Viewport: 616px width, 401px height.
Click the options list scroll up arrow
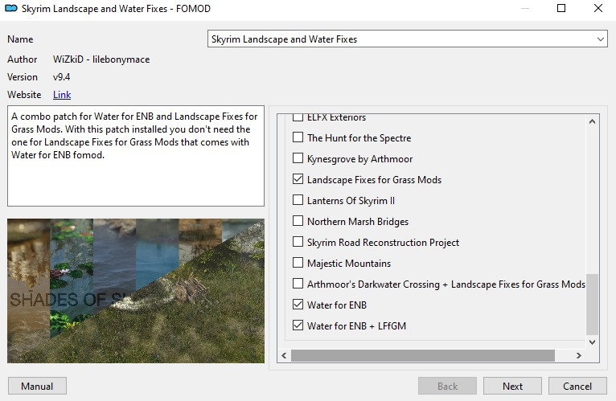592,122
